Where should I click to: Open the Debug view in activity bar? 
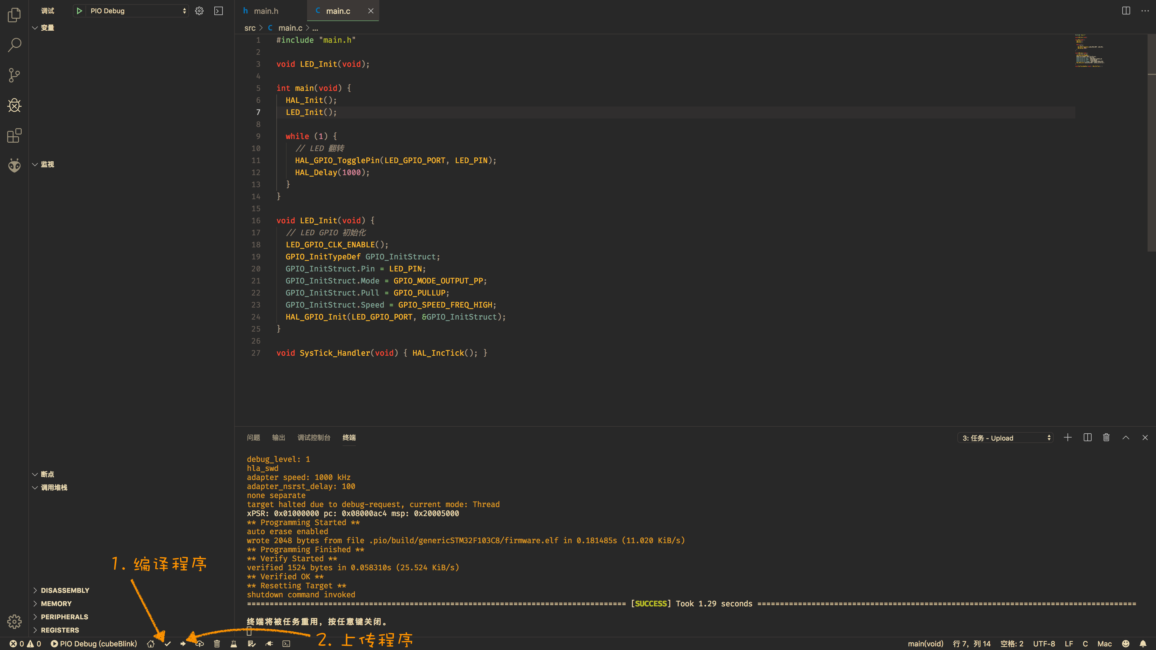[14, 105]
